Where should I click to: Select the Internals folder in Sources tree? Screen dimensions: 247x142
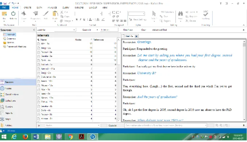point(9,35)
